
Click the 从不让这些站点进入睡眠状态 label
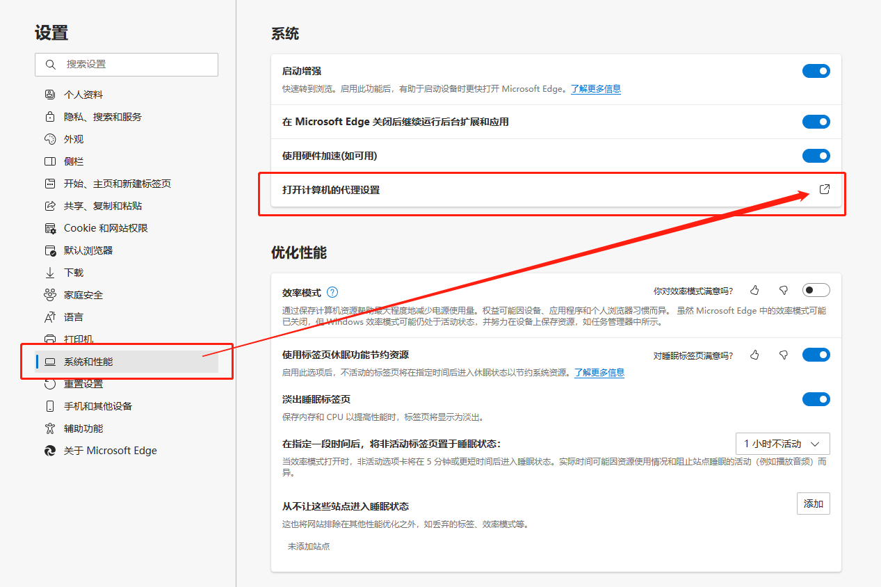tap(346, 506)
